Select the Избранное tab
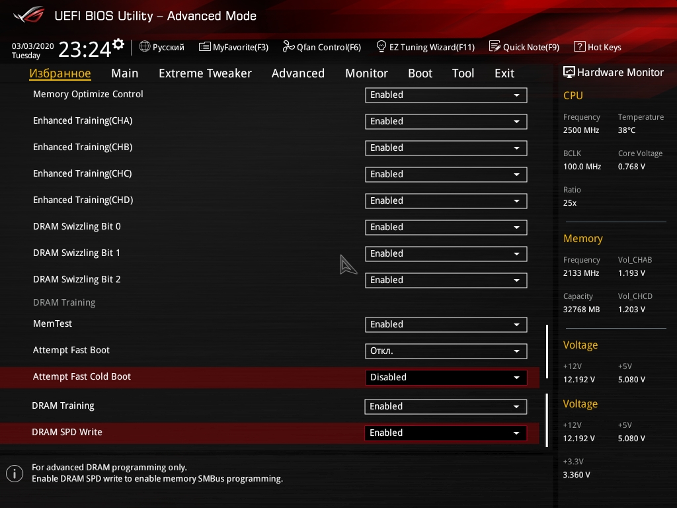Image resolution: width=677 pixels, height=508 pixels. pyautogui.click(x=60, y=73)
